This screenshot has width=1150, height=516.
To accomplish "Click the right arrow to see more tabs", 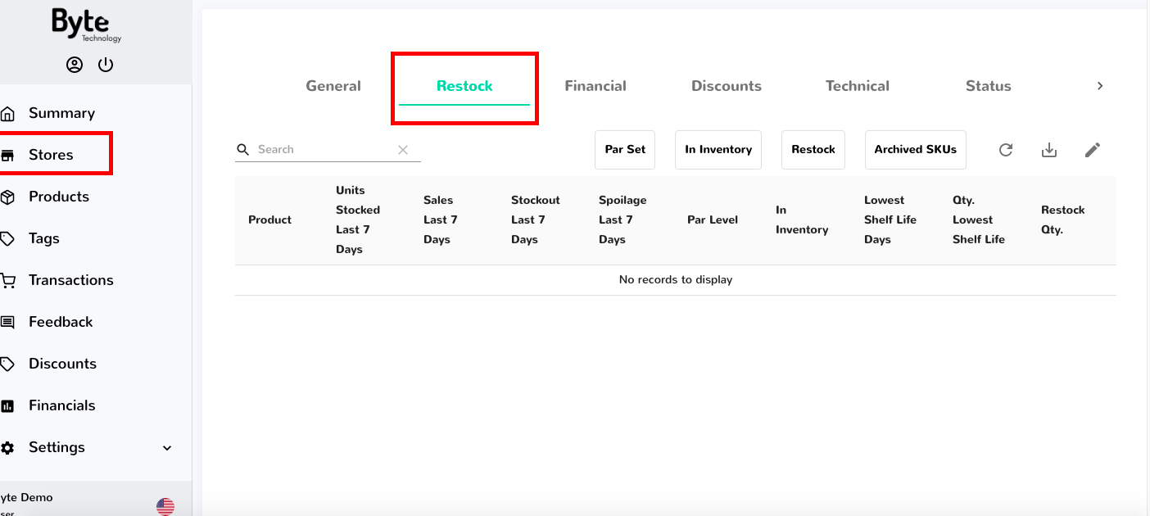I will point(1099,85).
